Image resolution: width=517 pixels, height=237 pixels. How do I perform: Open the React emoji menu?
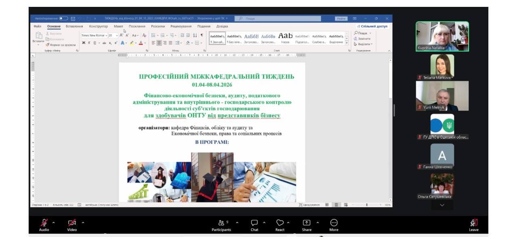[x=280, y=223]
